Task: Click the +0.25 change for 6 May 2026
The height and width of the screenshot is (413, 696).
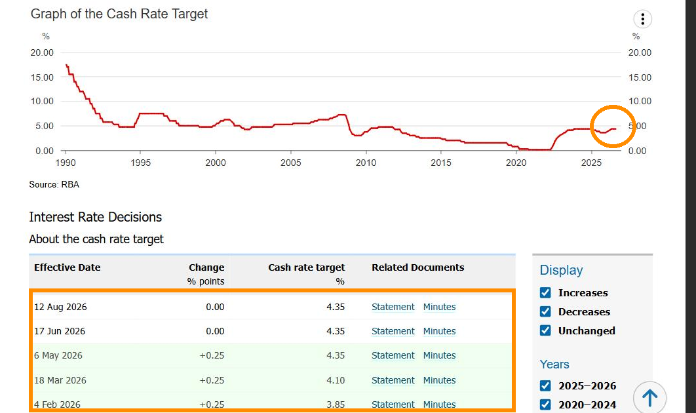Action: [x=212, y=355]
